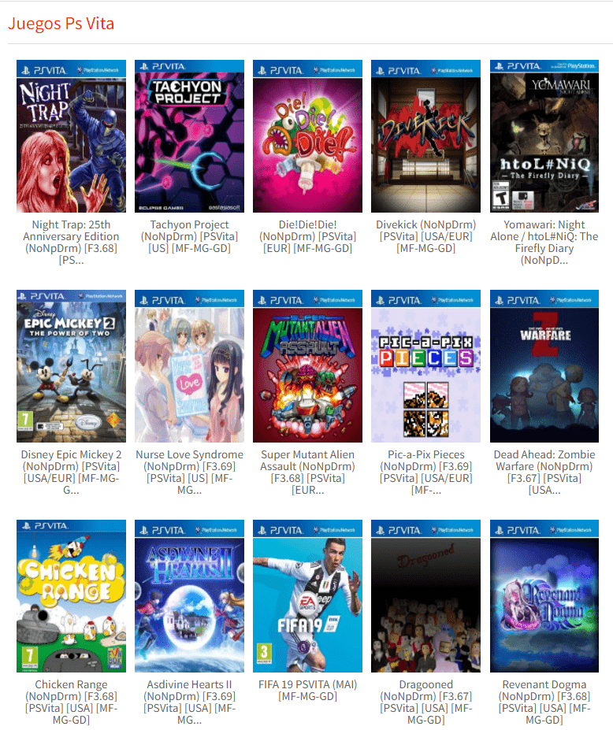Select the FIFA 19 cover image
Screen dimensions: 613x730
click(x=307, y=596)
